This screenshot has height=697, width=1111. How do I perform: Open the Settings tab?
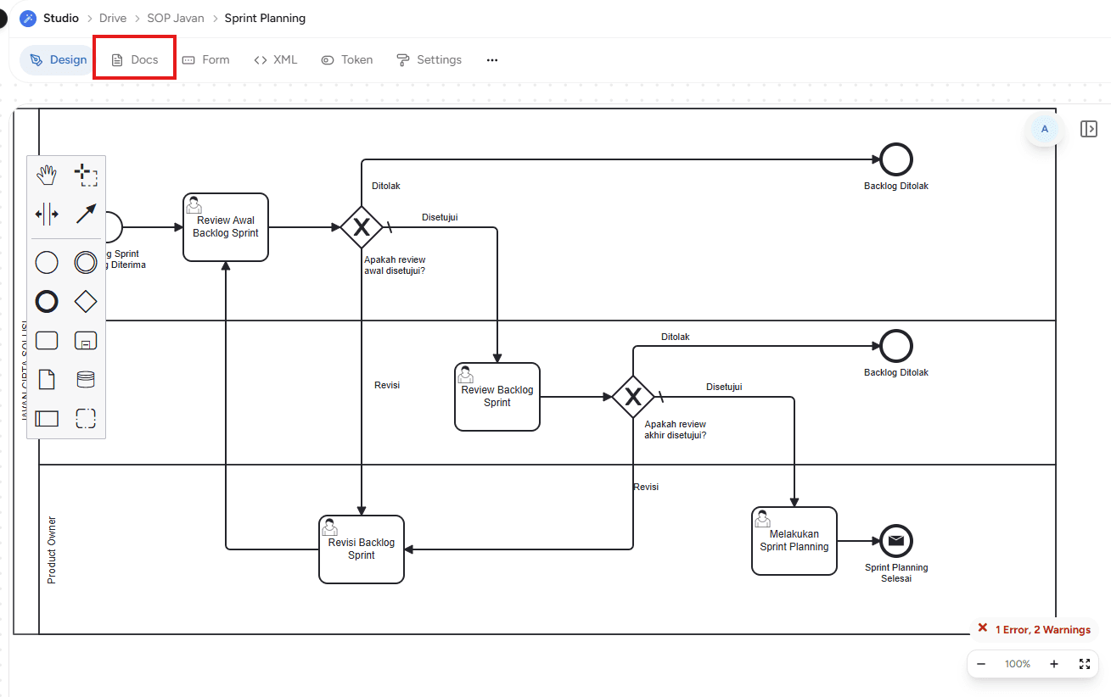[x=429, y=60]
